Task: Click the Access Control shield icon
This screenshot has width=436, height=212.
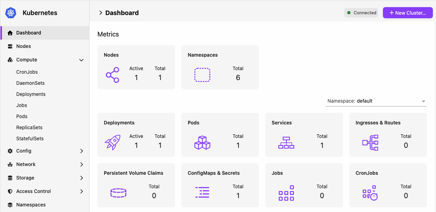Action: pyautogui.click(x=10, y=191)
